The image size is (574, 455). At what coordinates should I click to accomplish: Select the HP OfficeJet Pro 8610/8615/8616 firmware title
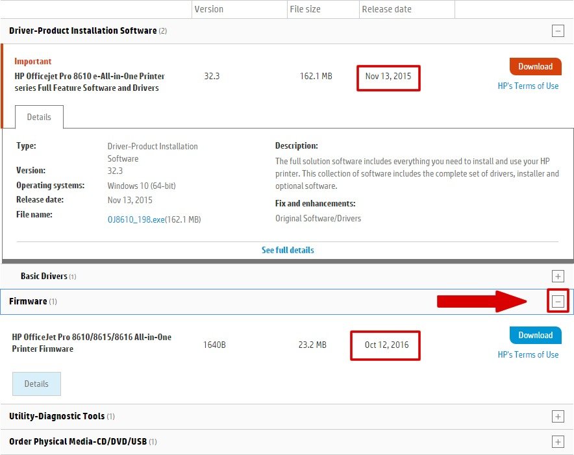click(92, 343)
